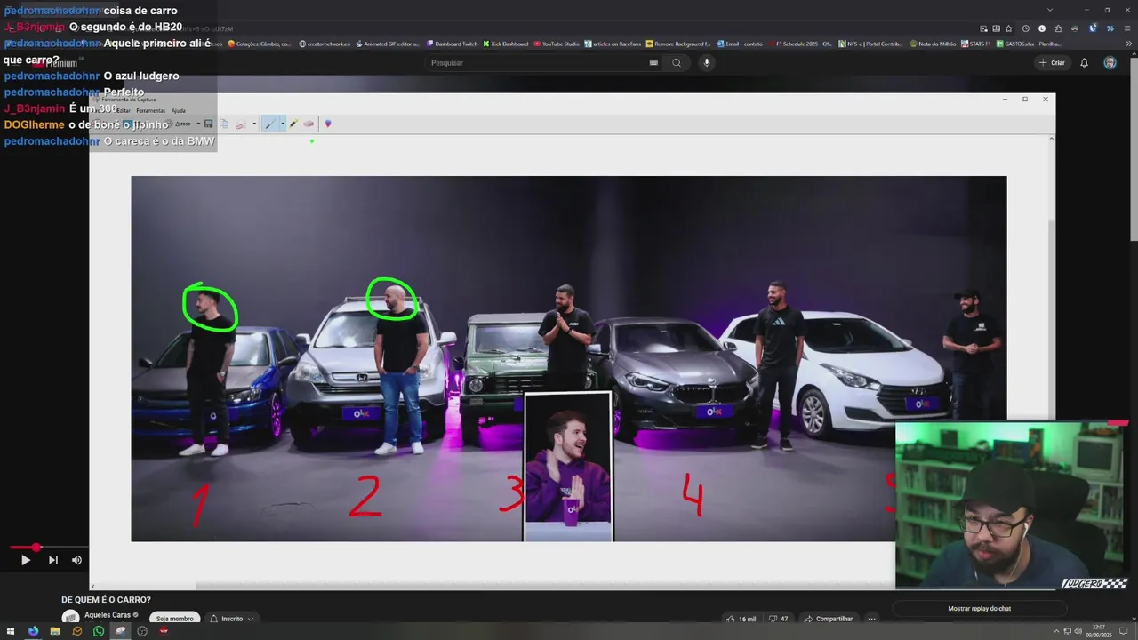The width and height of the screenshot is (1138, 640).
Task: Dislike the video showing 47
Action: (778, 619)
